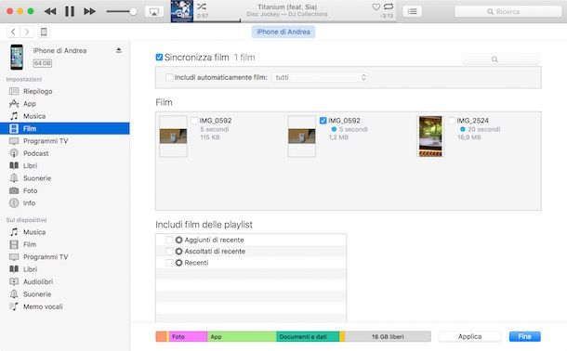This screenshot has width=567, height=351.
Task: Click the 115 KB IMG_0592 thumbnail
Action: coord(173,136)
